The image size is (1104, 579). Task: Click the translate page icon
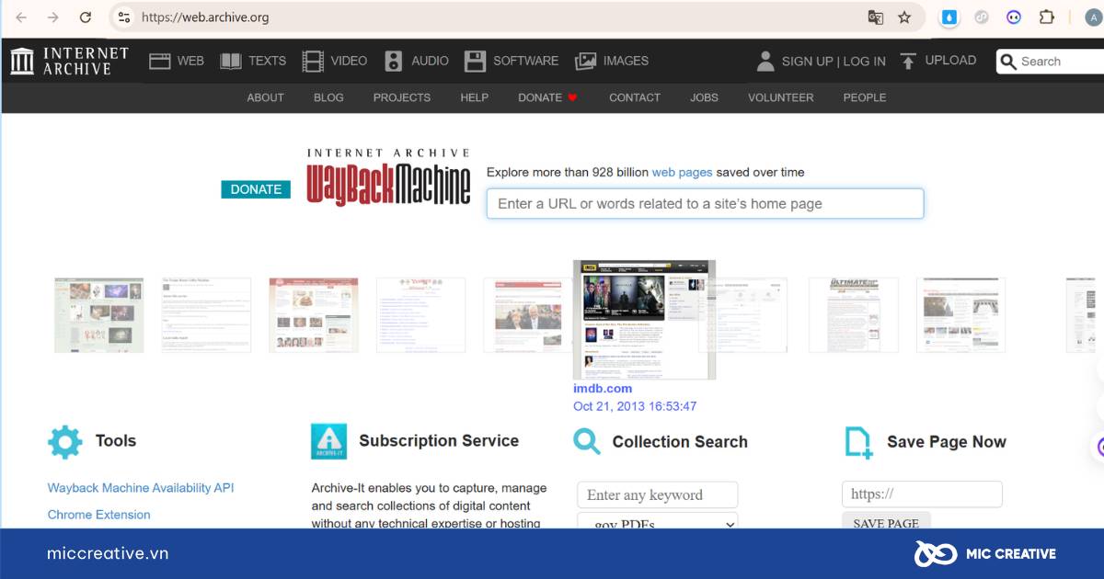[x=876, y=17]
